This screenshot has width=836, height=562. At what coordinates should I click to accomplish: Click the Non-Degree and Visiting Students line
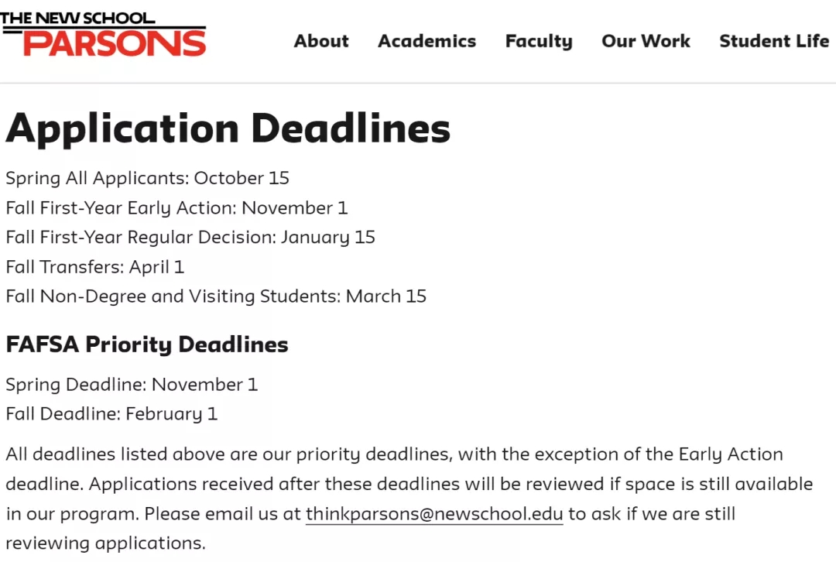tap(216, 296)
